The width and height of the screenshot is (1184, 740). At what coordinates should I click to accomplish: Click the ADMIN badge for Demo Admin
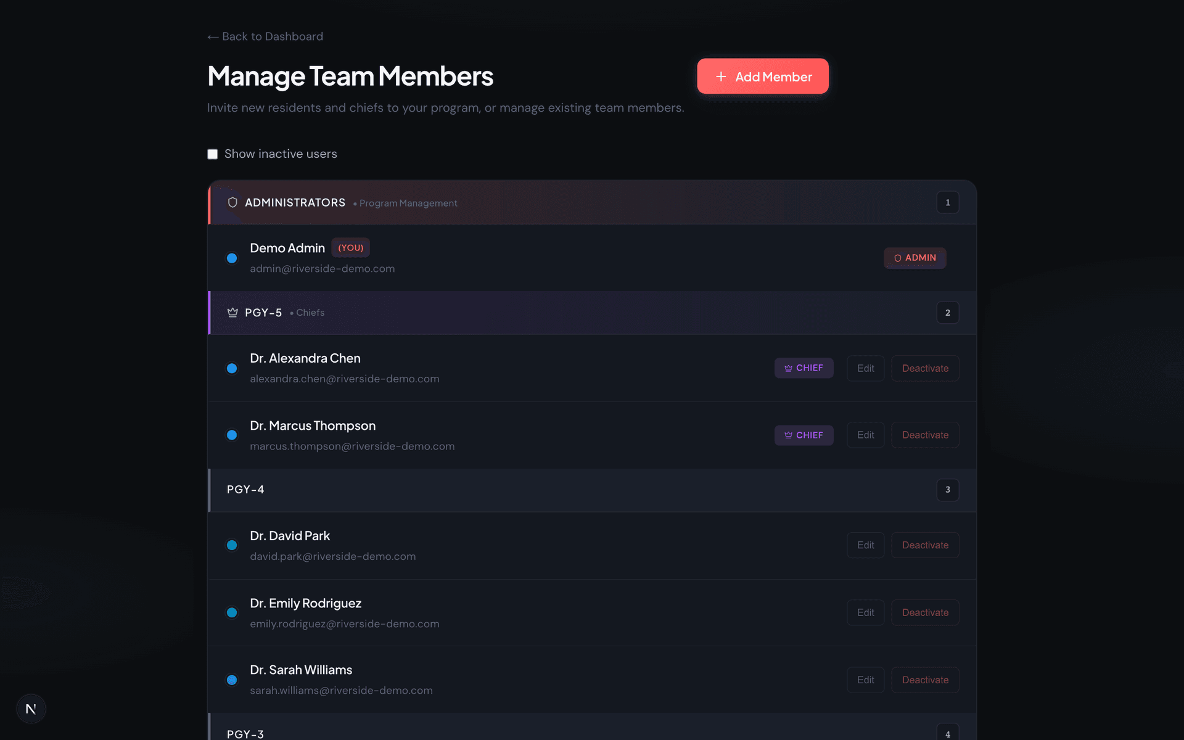click(915, 258)
